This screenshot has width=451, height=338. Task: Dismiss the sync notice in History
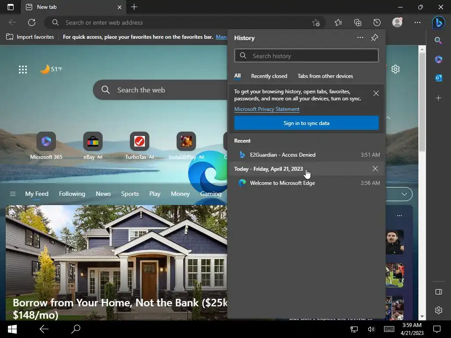point(376,93)
